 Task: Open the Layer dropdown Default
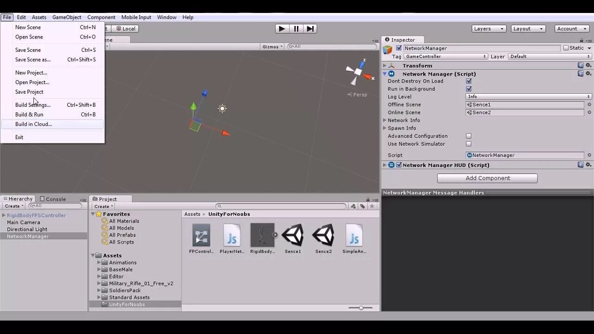coord(550,56)
